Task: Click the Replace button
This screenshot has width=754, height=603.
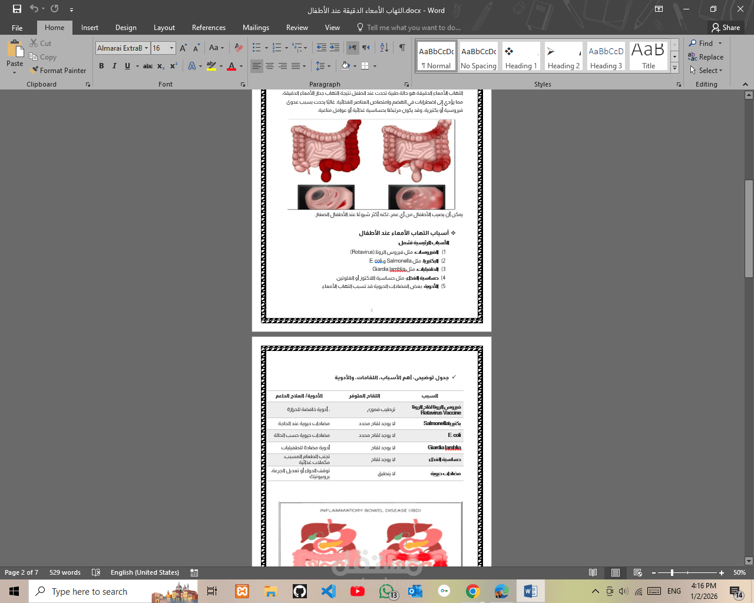Action: click(x=706, y=57)
